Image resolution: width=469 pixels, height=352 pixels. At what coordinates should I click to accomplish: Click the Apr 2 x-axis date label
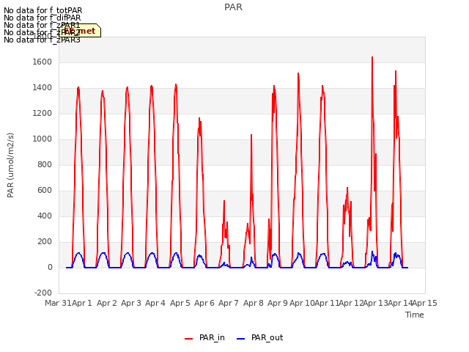point(106,303)
